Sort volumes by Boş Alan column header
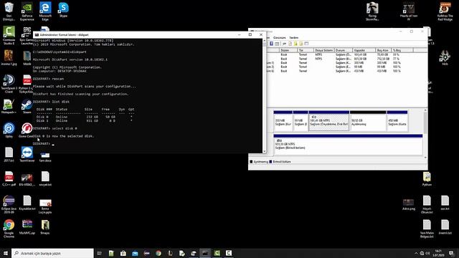 [x=383, y=50]
